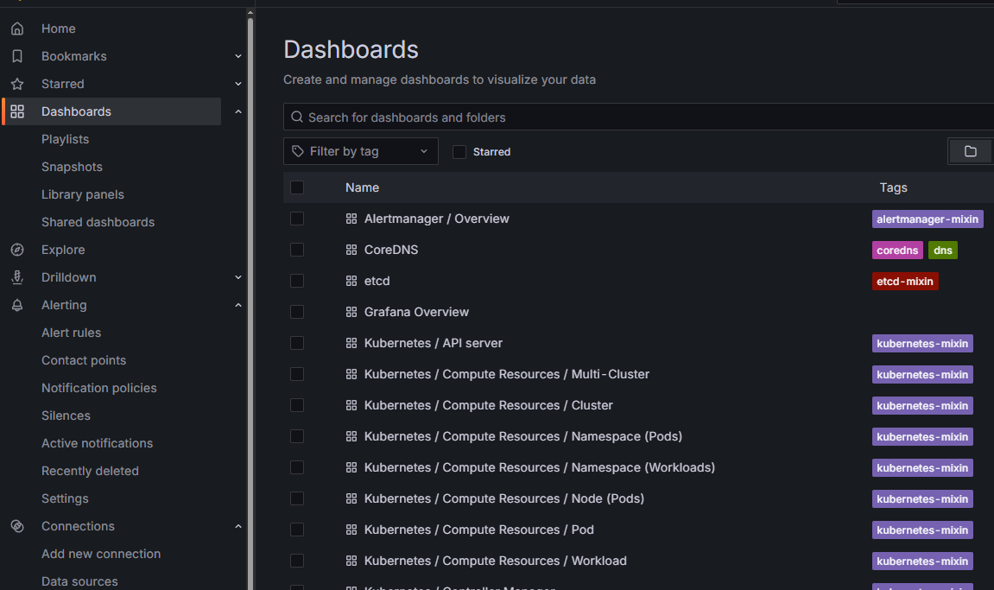Click dashboard icon beside etcd
The width and height of the screenshot is (994, 590).
351,281
